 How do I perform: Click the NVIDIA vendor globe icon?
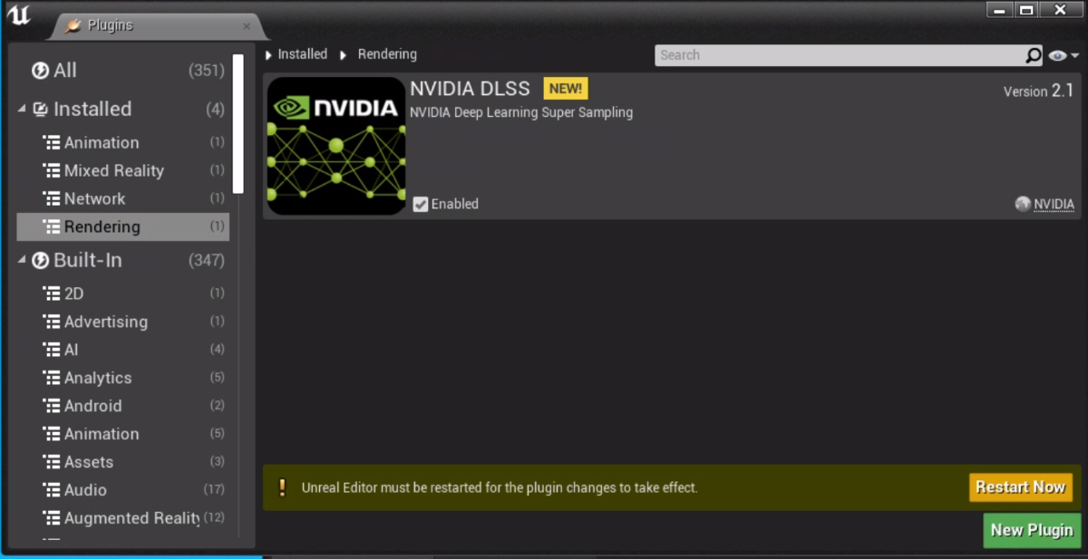[x=1023, y=205]
